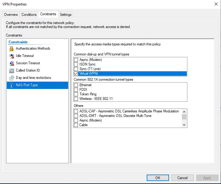Uncheck the Virtual (VPN) checkbox
This screenshot has height=184, width=221.
point(76,73)
